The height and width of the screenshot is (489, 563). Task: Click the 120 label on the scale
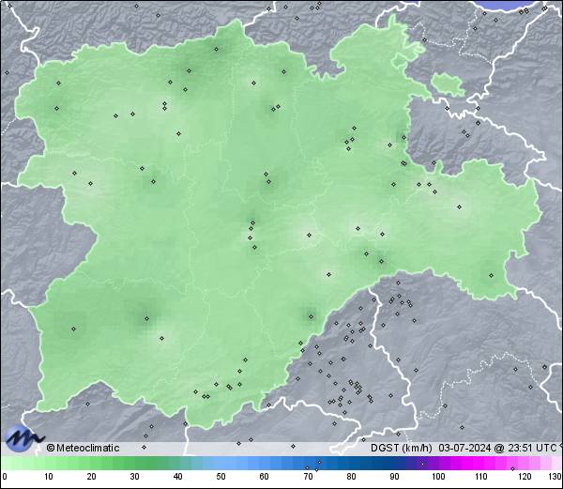pos(525,477)
